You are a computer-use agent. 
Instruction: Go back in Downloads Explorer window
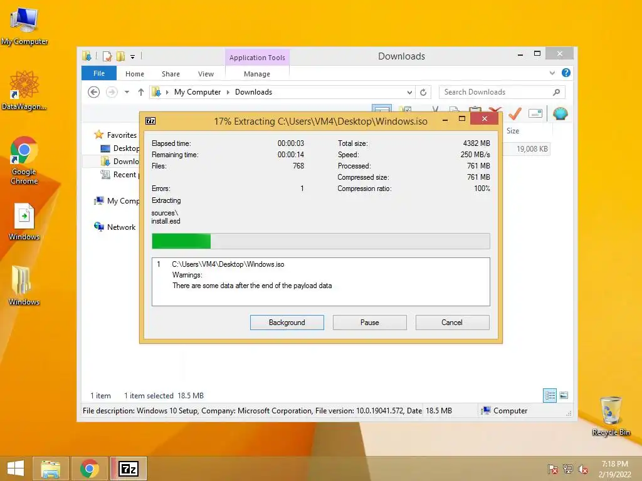[x=94, y=92]
